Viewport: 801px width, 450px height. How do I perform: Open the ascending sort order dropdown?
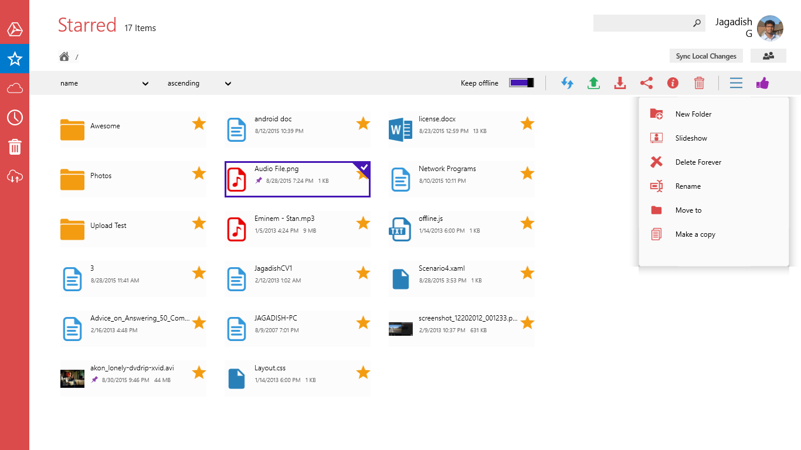coord(199,83)
